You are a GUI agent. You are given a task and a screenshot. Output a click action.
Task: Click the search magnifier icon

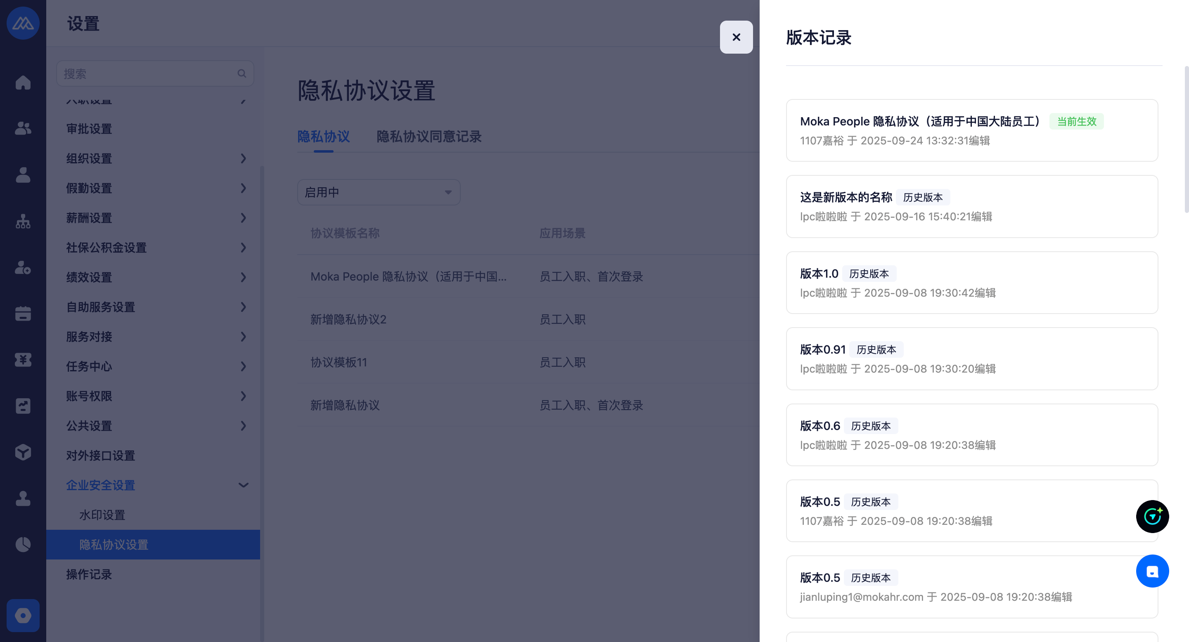click(x=242, y=73)
